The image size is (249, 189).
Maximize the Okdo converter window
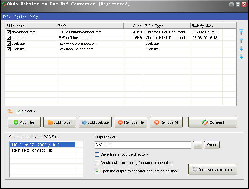238,4
